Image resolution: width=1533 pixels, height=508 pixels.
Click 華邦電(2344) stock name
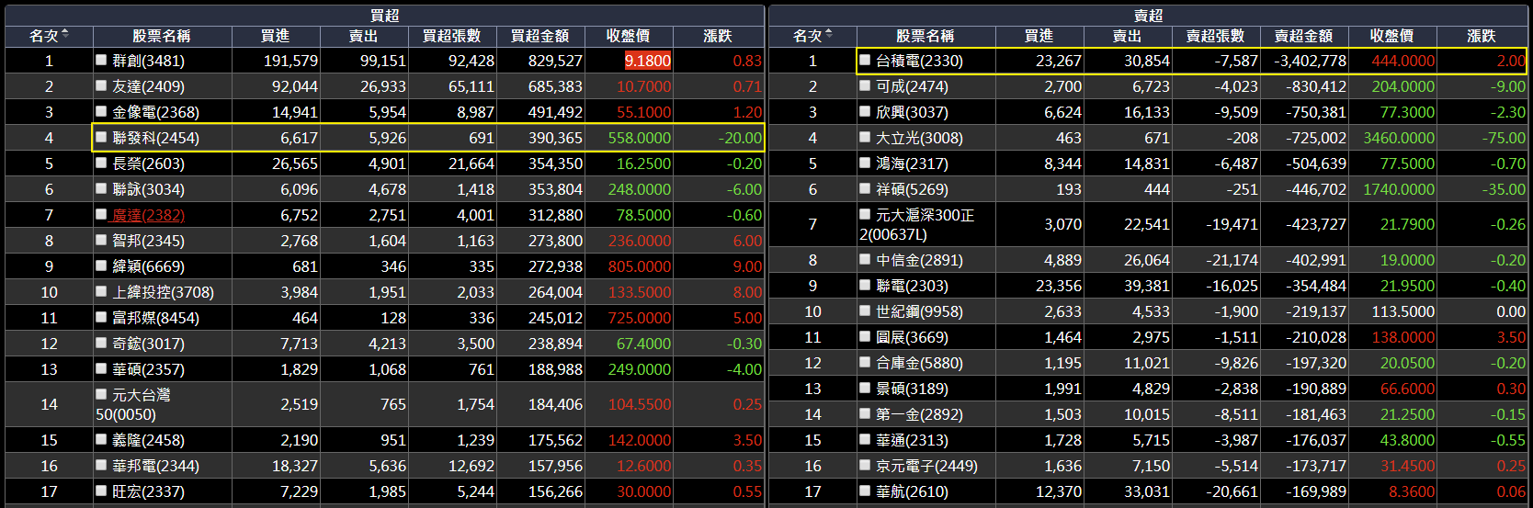click(x=155, y=466)
